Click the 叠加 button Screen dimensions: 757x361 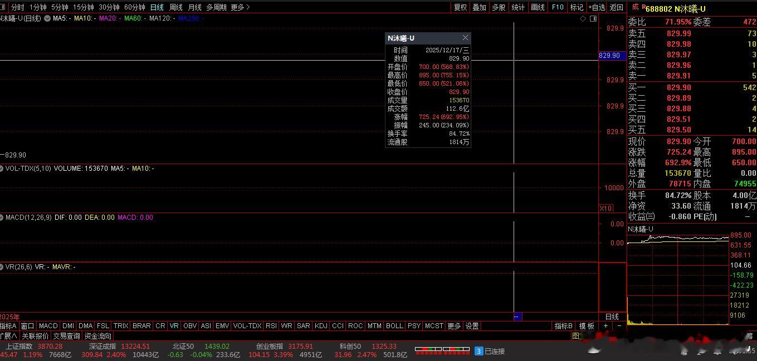[x=479, y=7]
